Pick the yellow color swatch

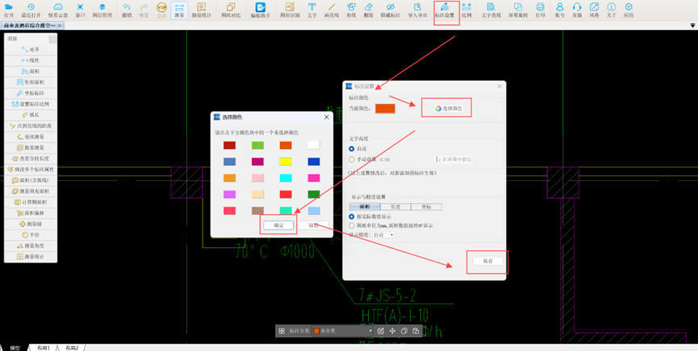(x=286, y=162)
